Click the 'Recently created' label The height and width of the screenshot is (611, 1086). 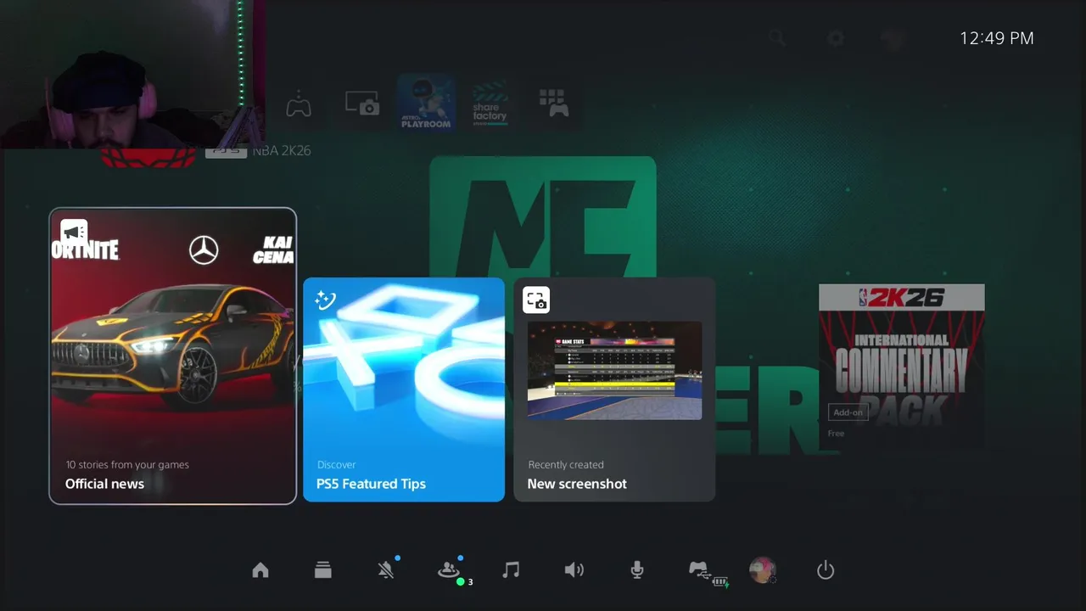566,464
